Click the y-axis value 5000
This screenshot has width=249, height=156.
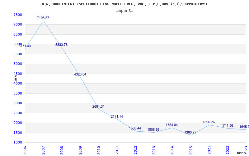[18, 64]
